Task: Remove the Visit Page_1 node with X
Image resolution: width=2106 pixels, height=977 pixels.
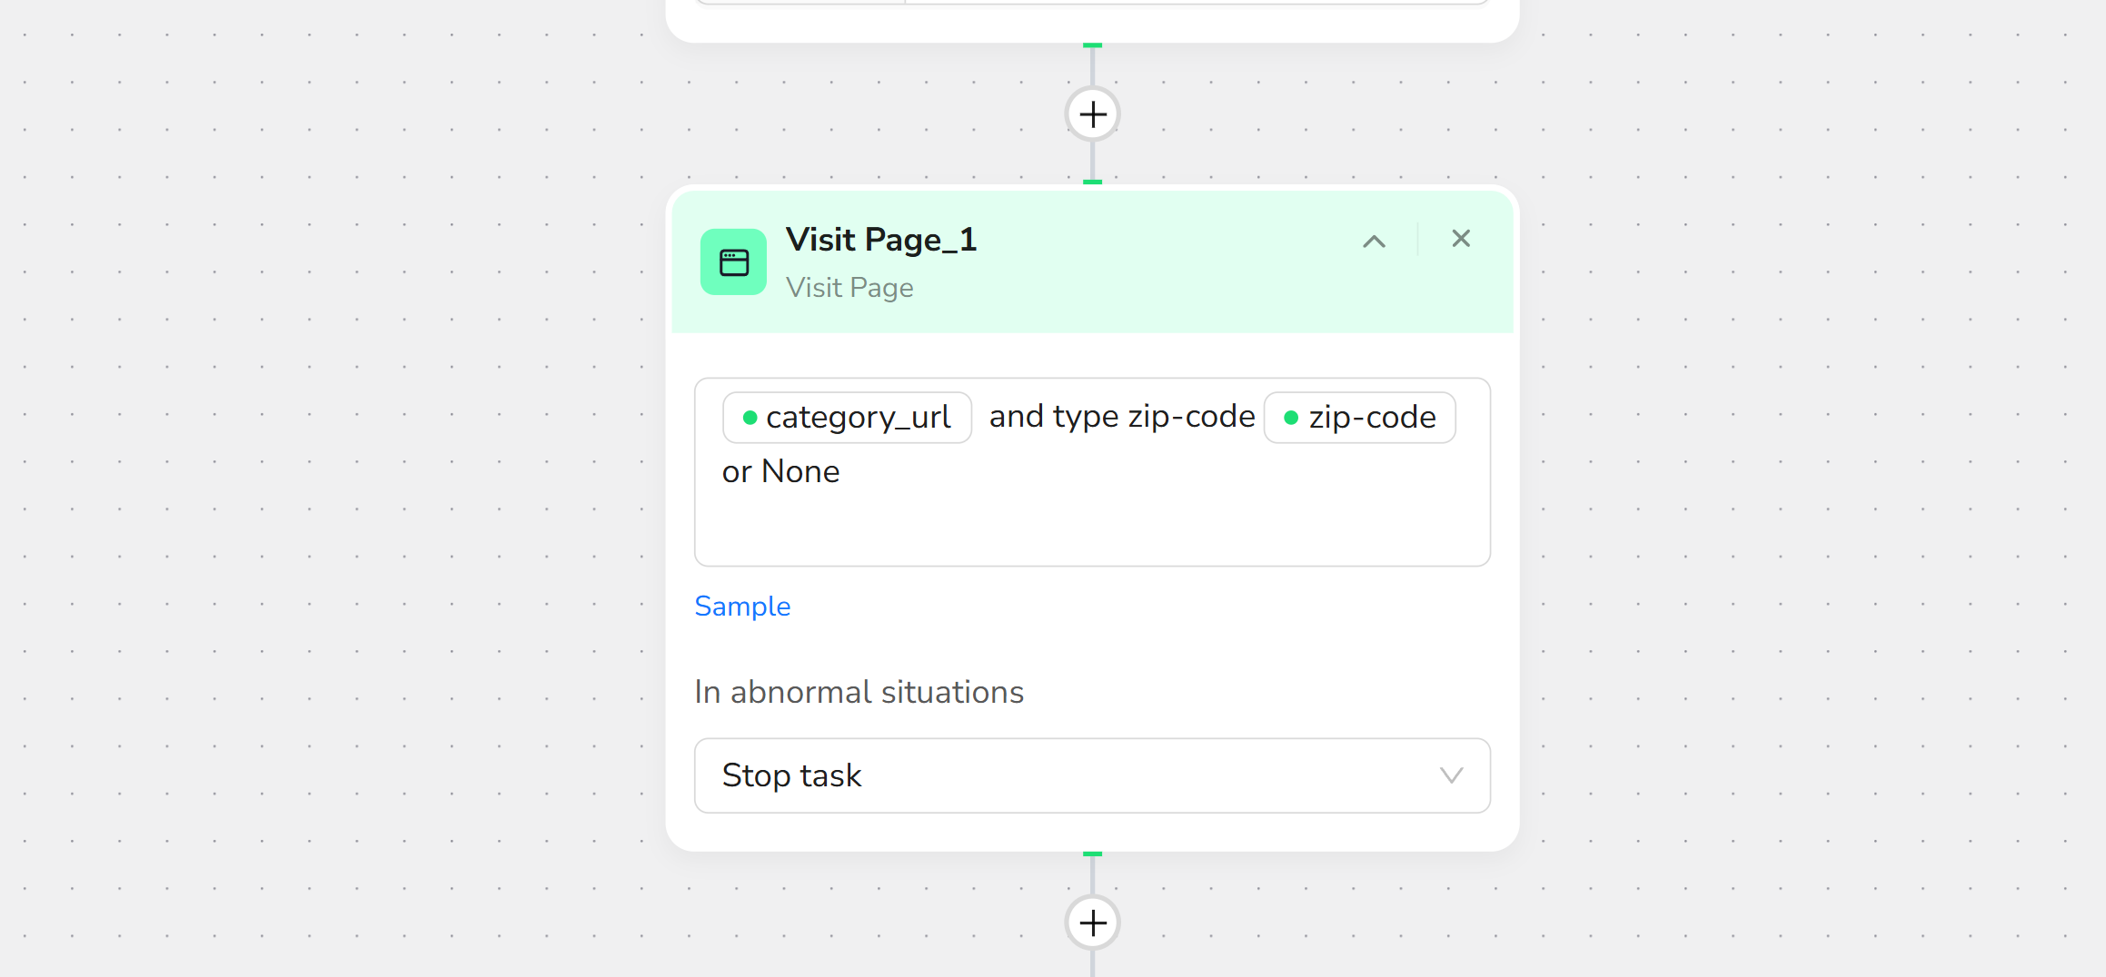Action: [x=1460, y=239]
